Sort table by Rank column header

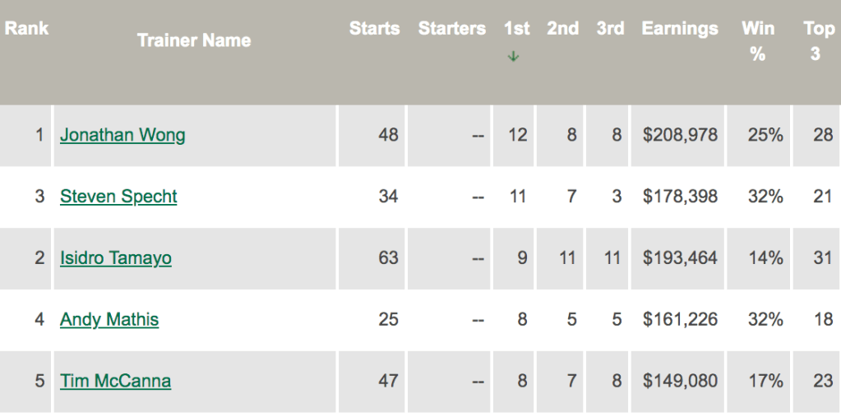point(27,29)
